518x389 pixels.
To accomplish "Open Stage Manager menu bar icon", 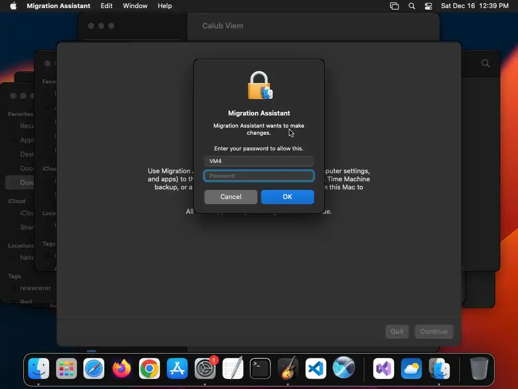I will (394, 6).
